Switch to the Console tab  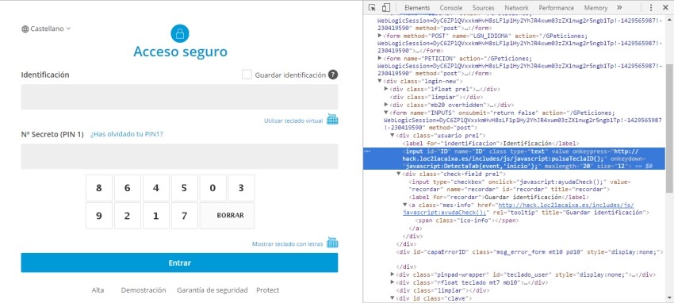(x=451, y=8)
